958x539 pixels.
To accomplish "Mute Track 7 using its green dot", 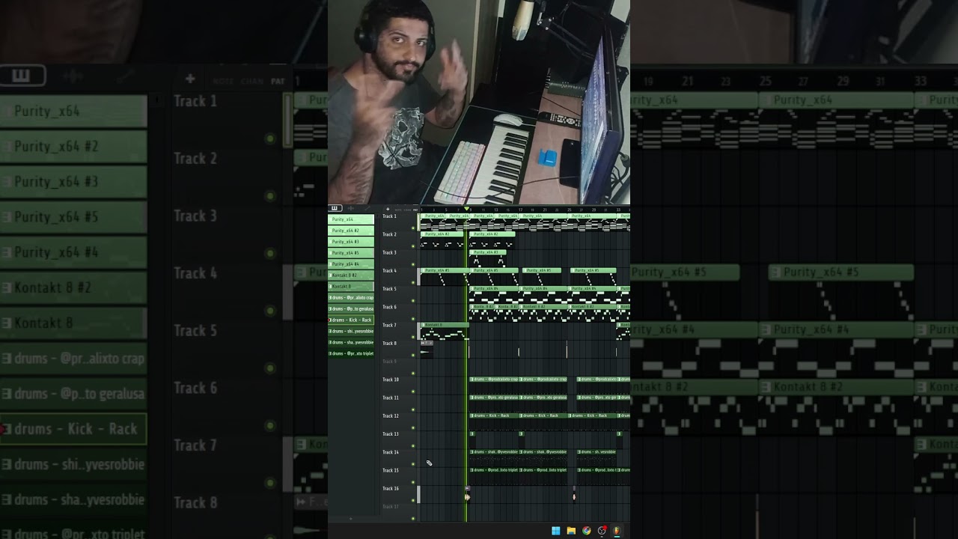I will (413, 337).
